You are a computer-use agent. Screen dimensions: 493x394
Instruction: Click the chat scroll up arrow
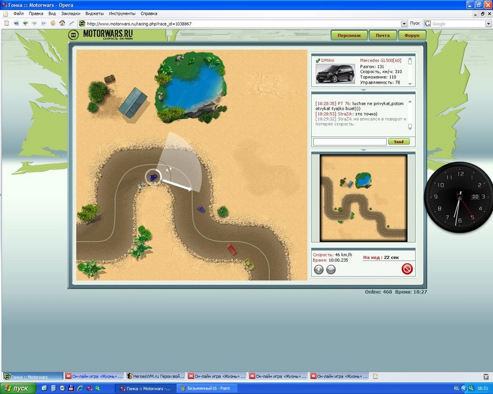(410, 102)
